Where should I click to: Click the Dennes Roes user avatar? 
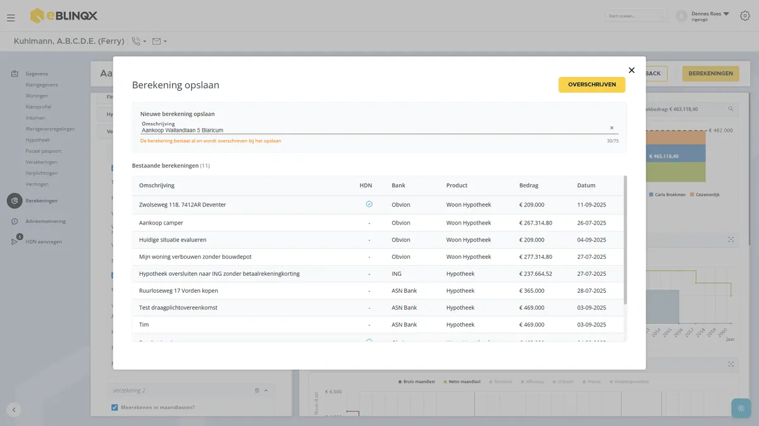681,16
